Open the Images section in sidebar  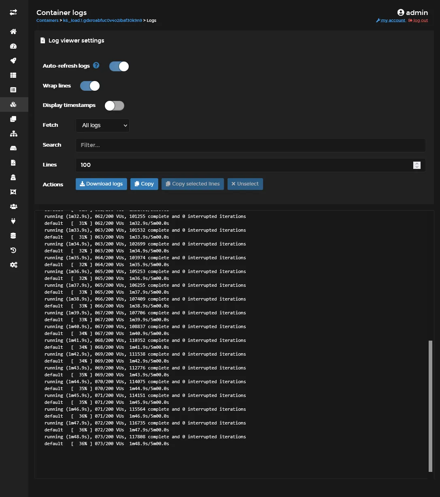[x=13, y=119]
